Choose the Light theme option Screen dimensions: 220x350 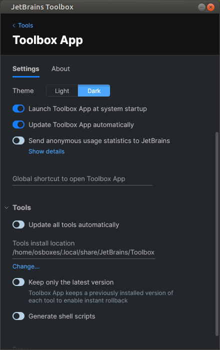62,90
